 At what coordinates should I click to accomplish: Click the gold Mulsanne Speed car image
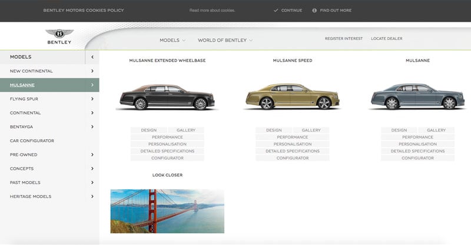pos(292,96)
